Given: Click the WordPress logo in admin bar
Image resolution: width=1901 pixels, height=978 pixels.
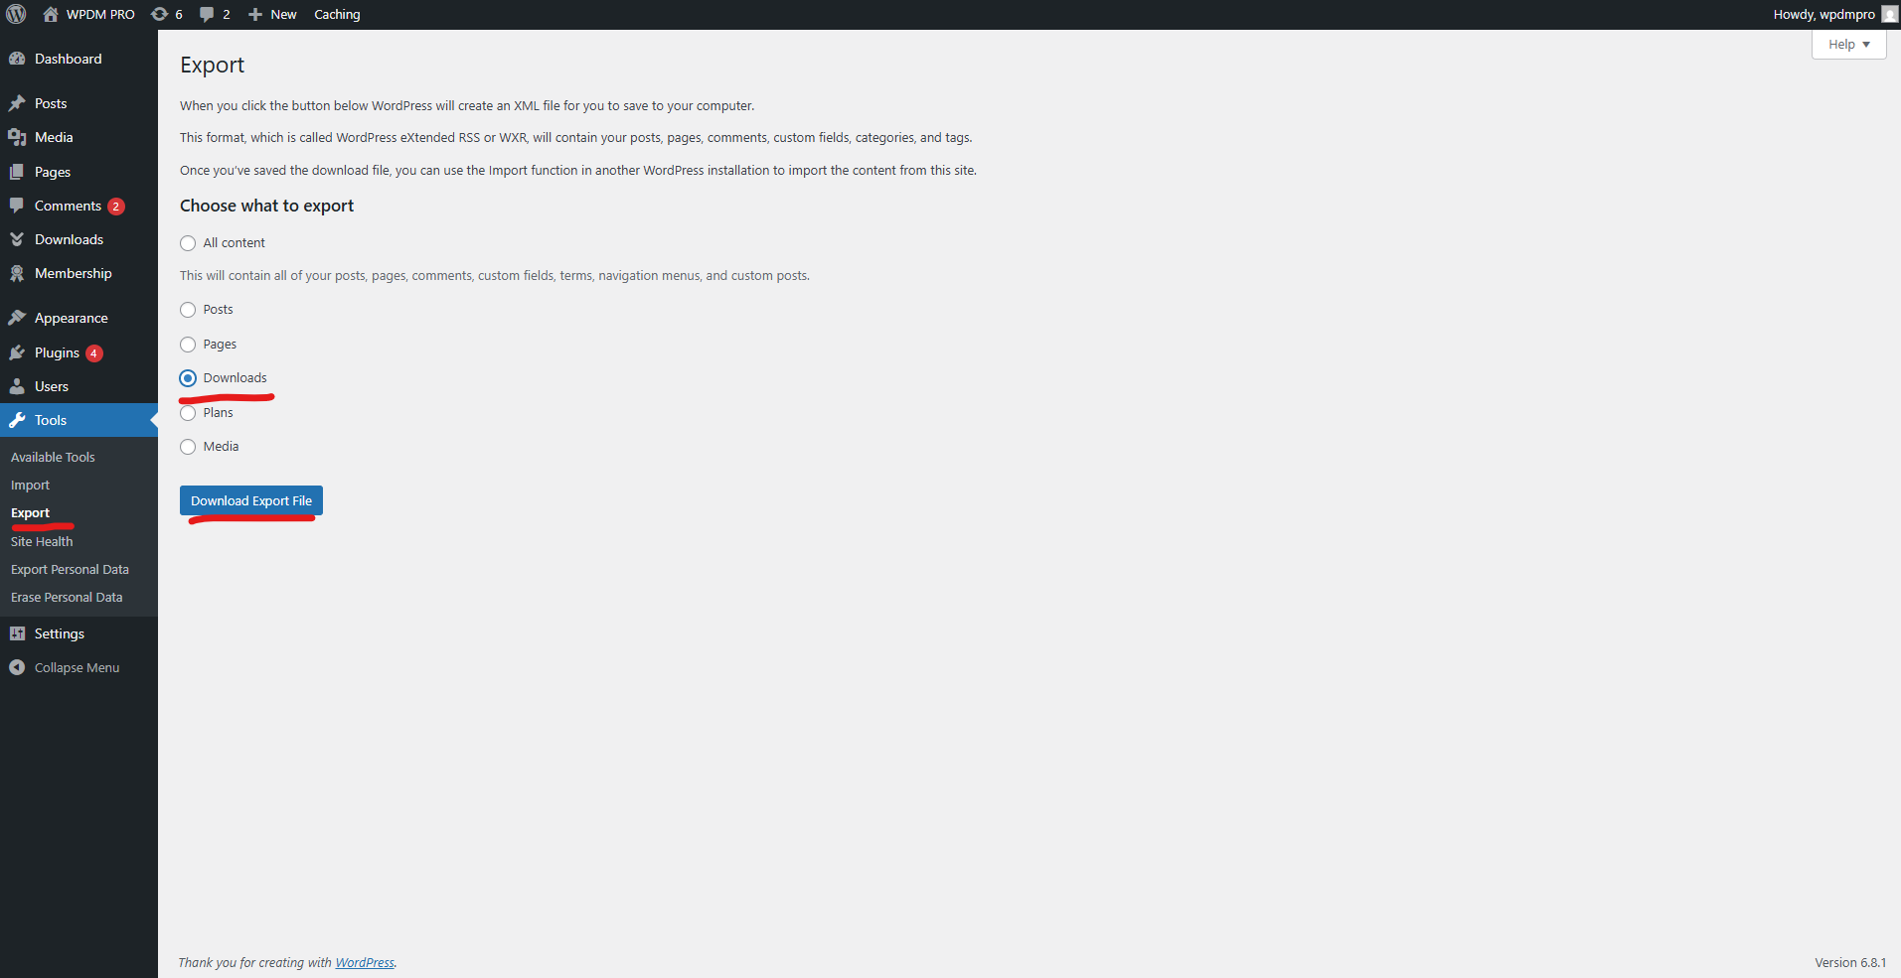Looking at the screenshot, I should [16, 14].
